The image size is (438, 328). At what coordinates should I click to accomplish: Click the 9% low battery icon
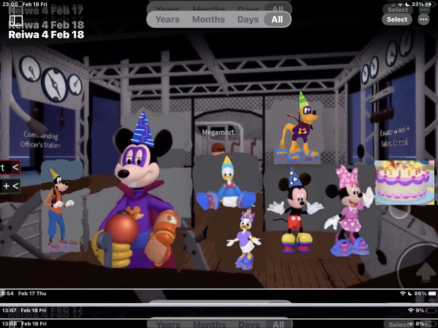click(x=431, y=311)
